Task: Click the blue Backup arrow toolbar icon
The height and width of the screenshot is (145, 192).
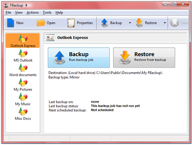Action: click(x=104, y=23)
